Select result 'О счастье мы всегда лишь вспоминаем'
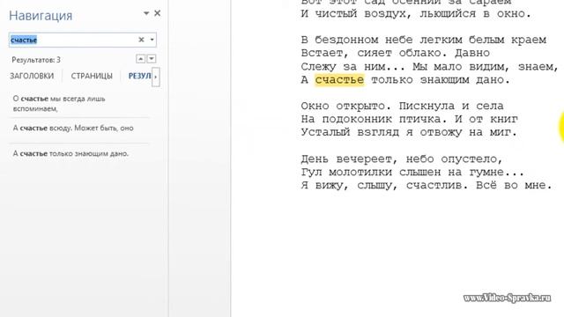The width and height of the screenshot is (564, 317). [80, 104]
